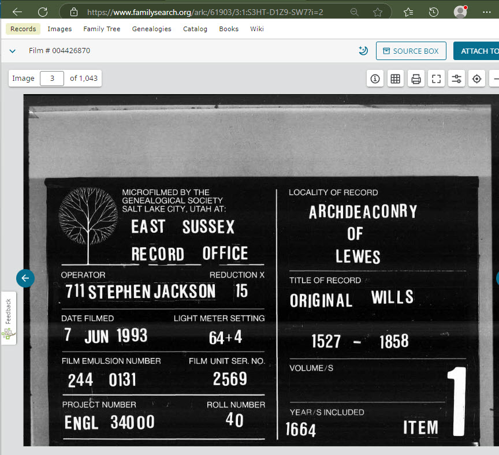Open the browser history icon
This screenshot has width=499, height=455.
point(433,12)
